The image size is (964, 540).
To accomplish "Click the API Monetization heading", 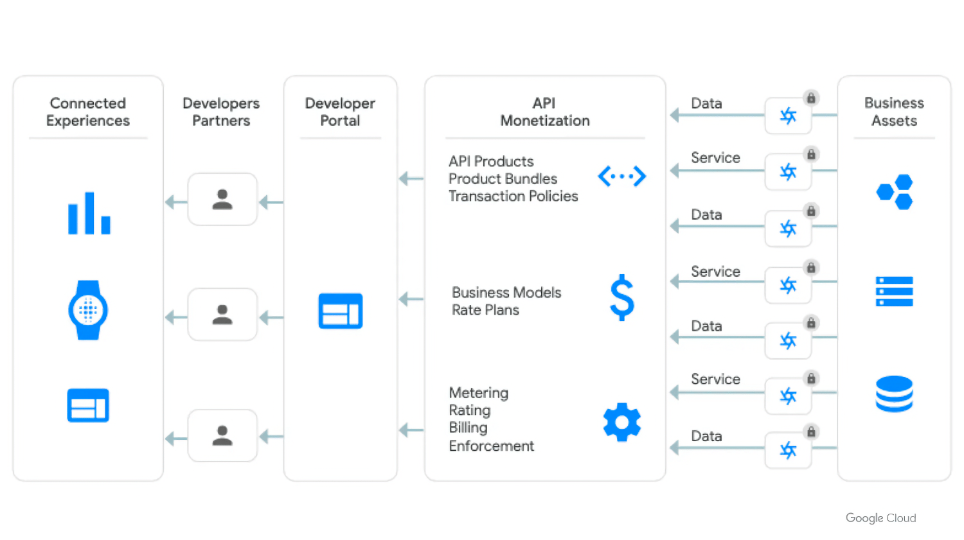I will point(545,112).
